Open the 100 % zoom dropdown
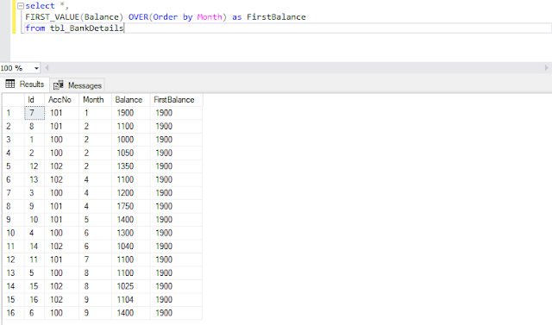Viewport: 552px width, 325px height. pyautogui.click(x=36, y=68)
